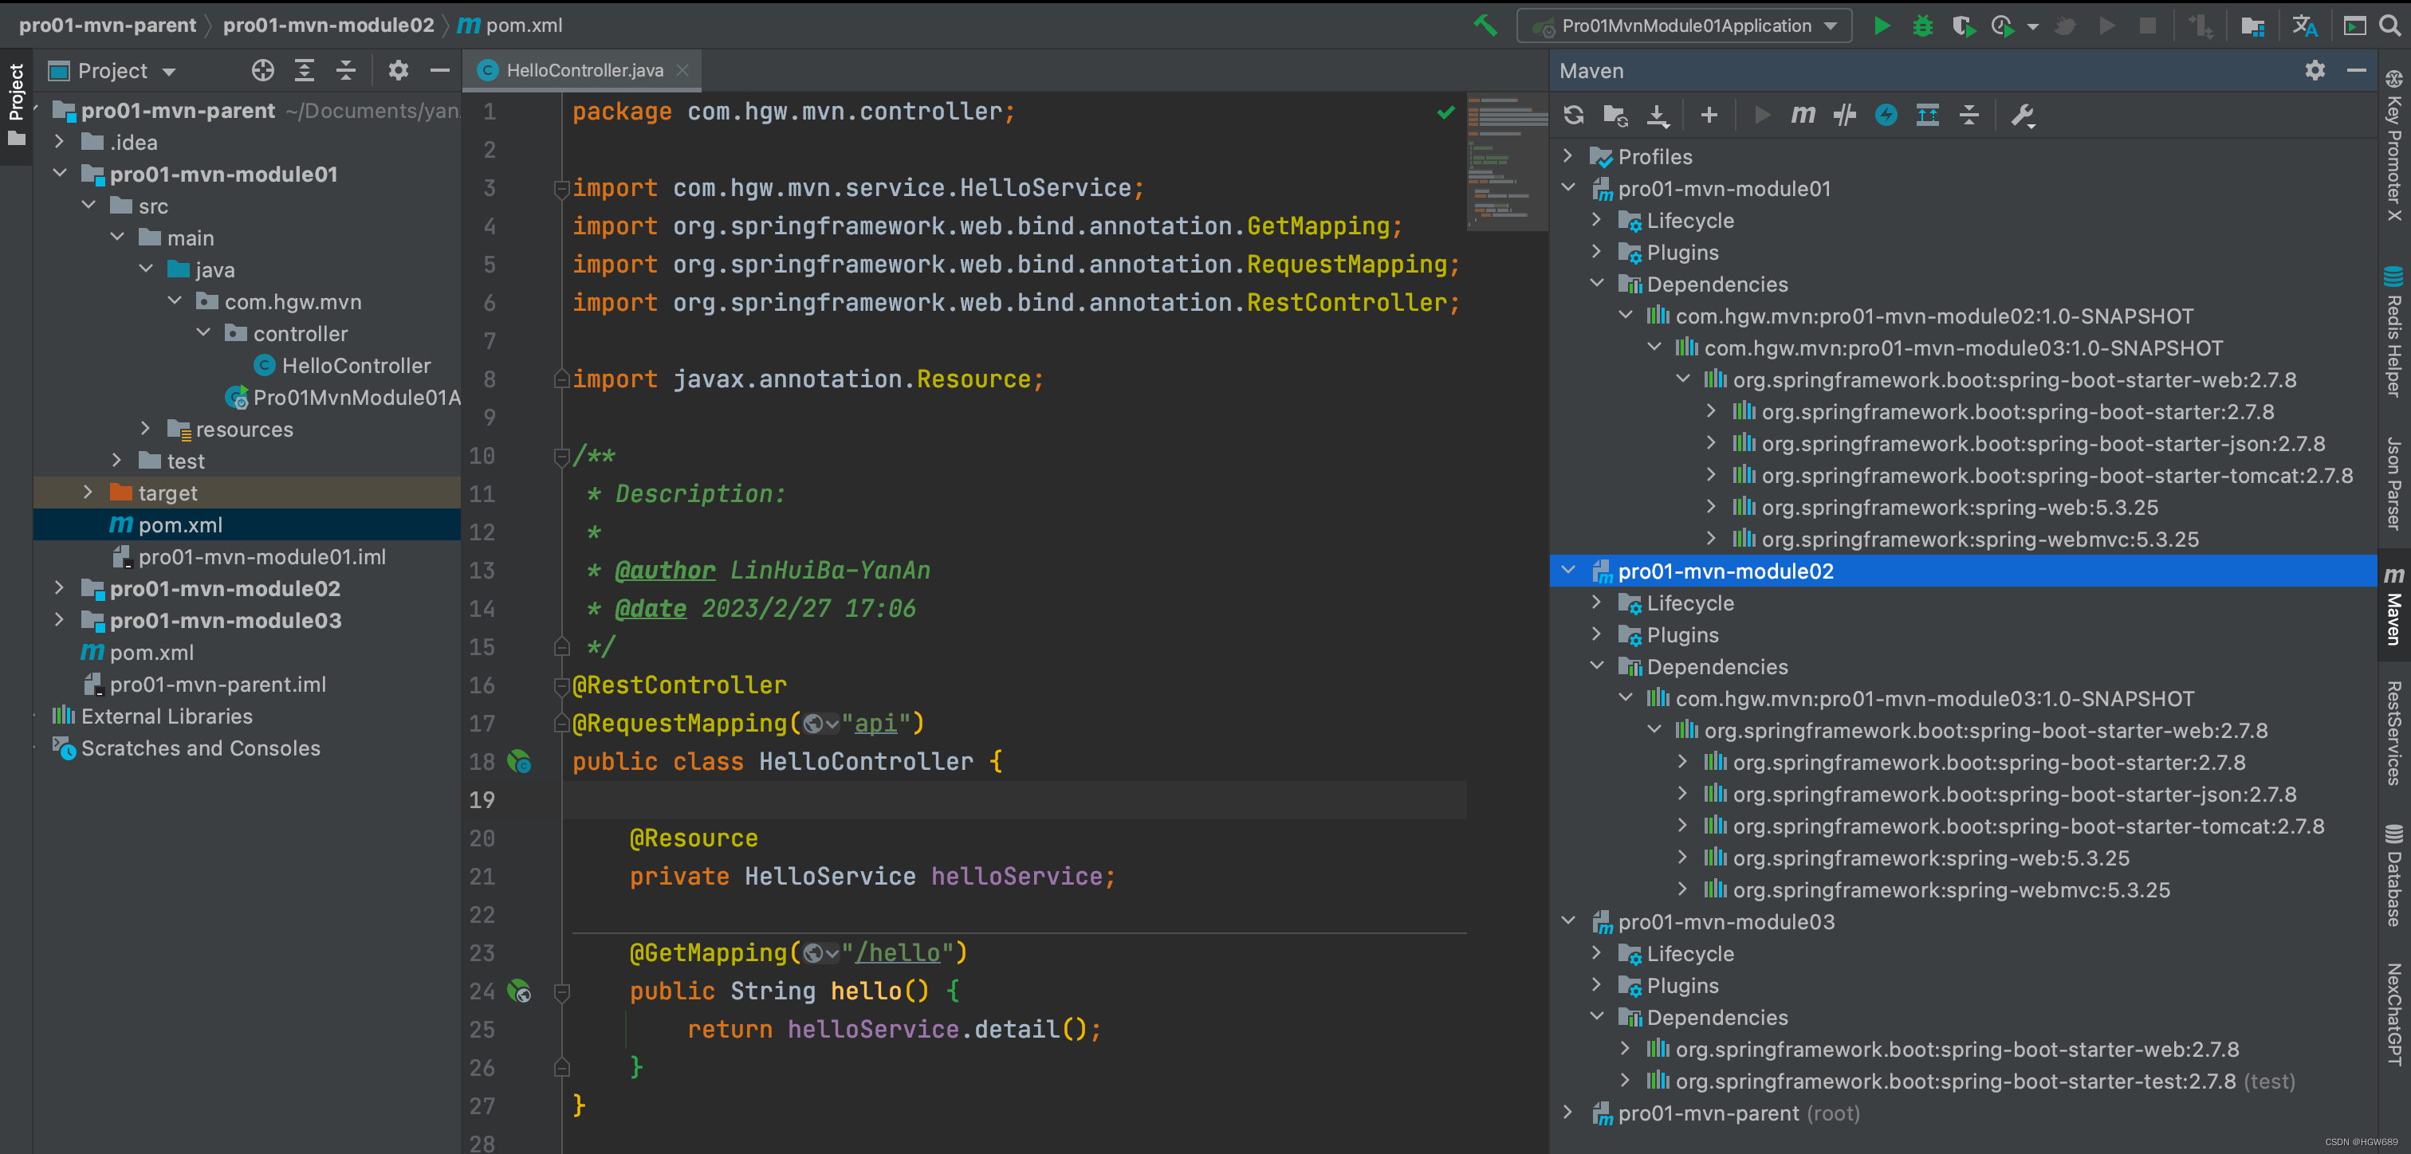The width and height of the screenshot is (2411, 1154).
Task: Click the Maven refresh/reload icon
Action: [1576, 116]
